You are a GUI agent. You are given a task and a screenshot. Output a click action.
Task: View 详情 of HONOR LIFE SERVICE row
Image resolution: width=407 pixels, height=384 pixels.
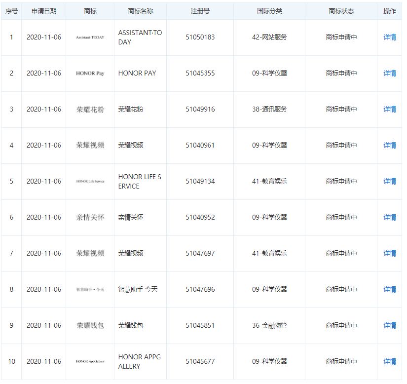[x=389, y=181]
